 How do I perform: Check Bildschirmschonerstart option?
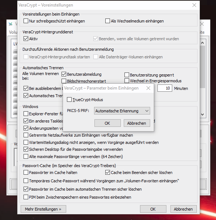(64, 81)
